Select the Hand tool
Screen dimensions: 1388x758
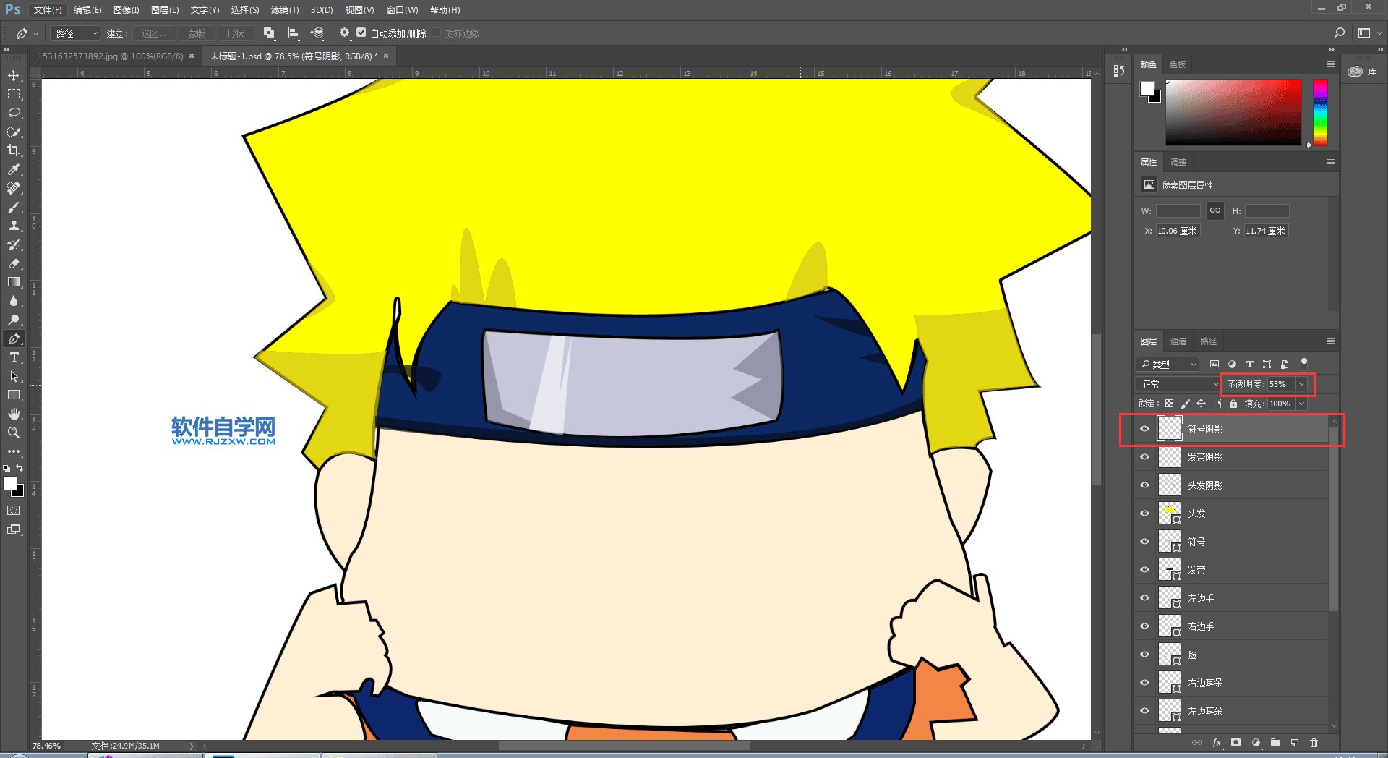click(14, 414)
